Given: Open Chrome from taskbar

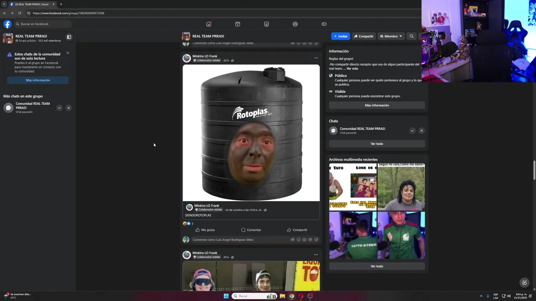Looking at the screenshot, I should click(x=291, y=296).
